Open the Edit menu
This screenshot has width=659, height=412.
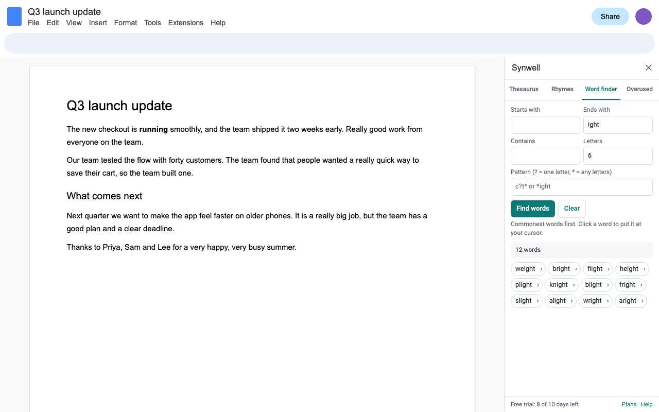tap(53, 23)
